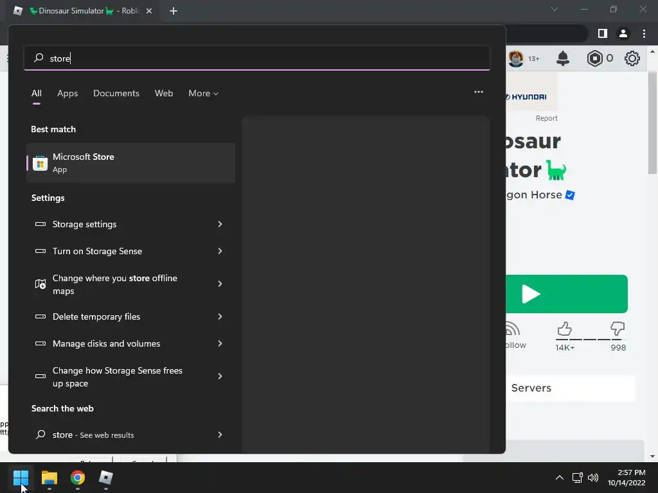
Task: Open Microsoft Store app result
Action: click(x=130, y=162)
